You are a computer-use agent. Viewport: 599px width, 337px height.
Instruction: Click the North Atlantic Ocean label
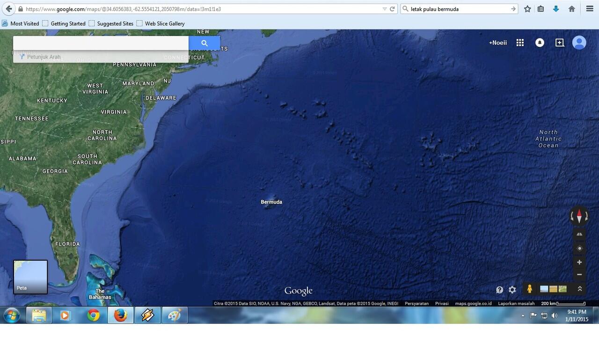(548, 139)
